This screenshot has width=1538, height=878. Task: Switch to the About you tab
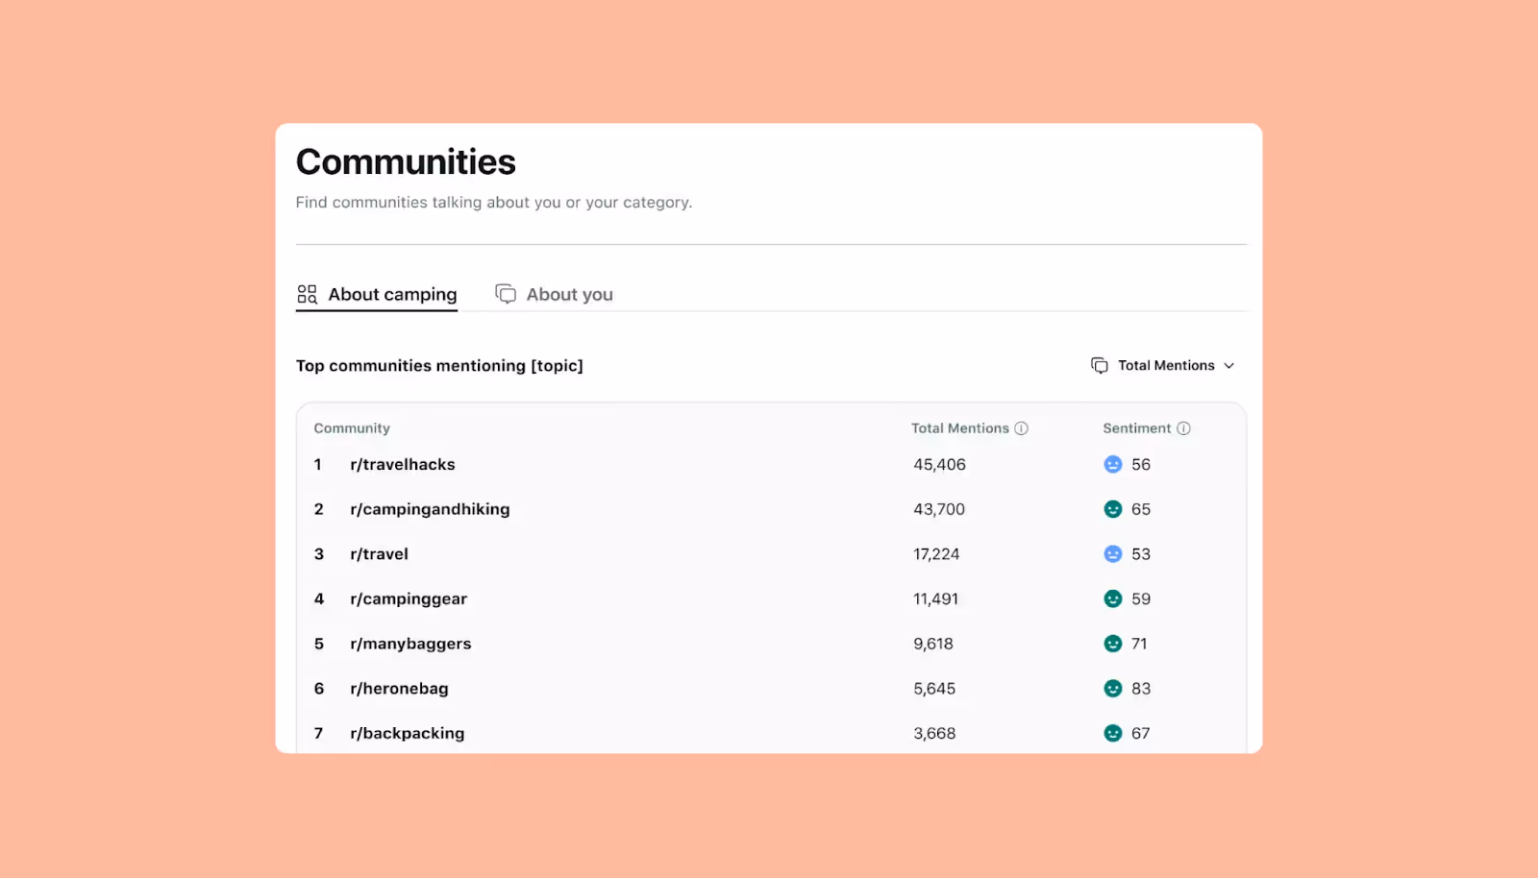[569, 294]
